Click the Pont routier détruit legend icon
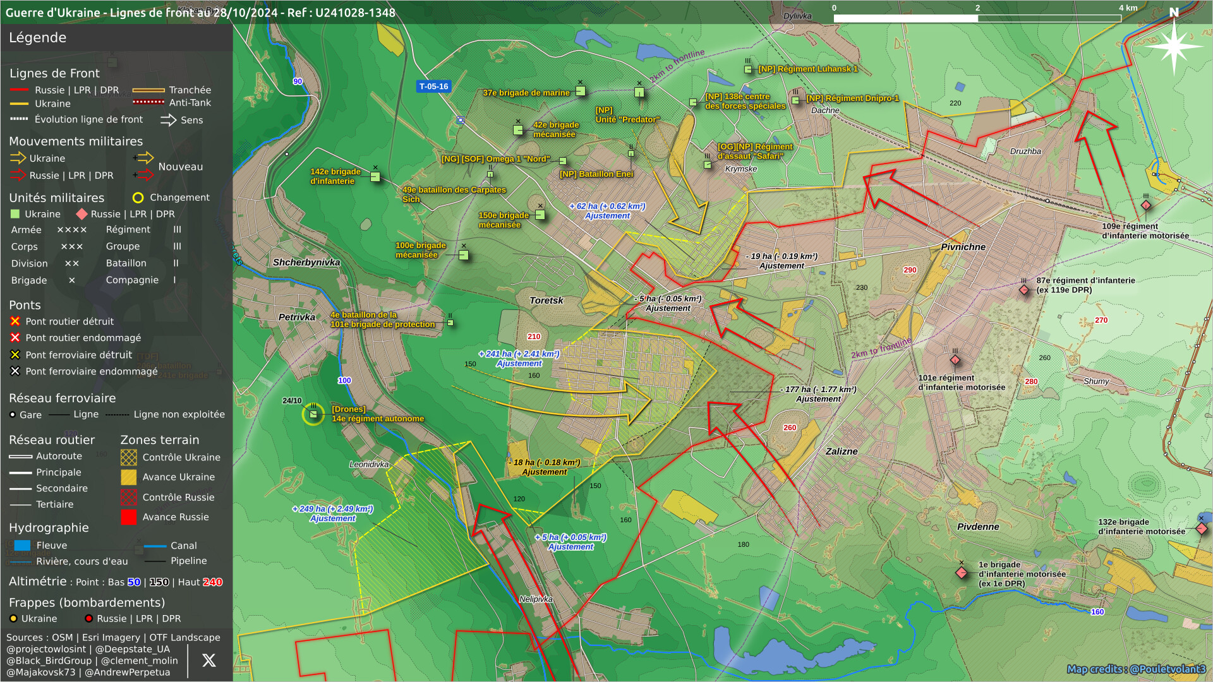The width and height of the screenshot is (1213, 682). (x=15, y=321)
